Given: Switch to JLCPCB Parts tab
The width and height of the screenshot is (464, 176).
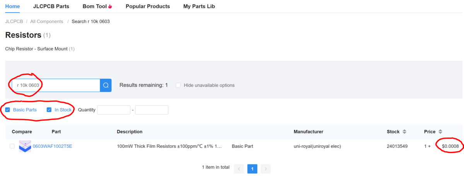Looking at the screenshot, I should pos(51,6).
